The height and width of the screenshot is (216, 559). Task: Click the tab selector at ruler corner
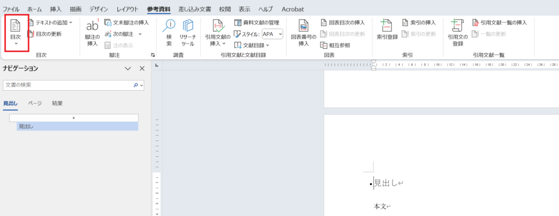[157, 65]
